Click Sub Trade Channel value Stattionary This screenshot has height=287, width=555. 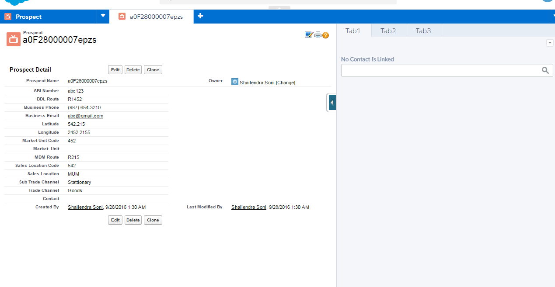coord(80,182)
